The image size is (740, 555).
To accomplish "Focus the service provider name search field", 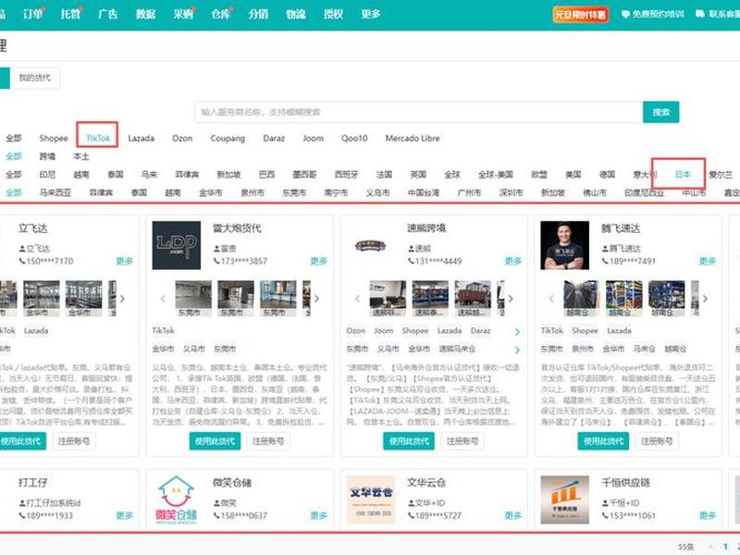I will (419, 112).
